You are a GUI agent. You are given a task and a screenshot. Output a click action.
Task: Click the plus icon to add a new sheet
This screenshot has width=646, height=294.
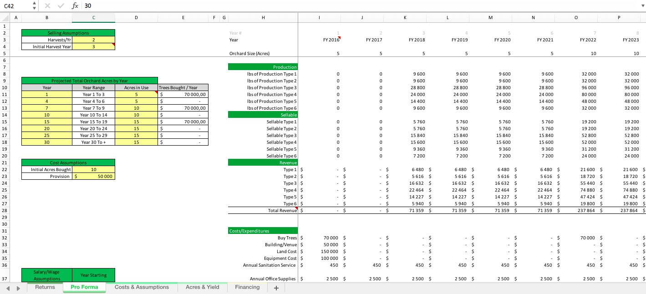(276, 287)
